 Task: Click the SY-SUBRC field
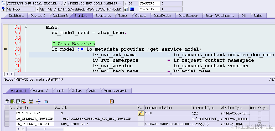coord(149,3)
